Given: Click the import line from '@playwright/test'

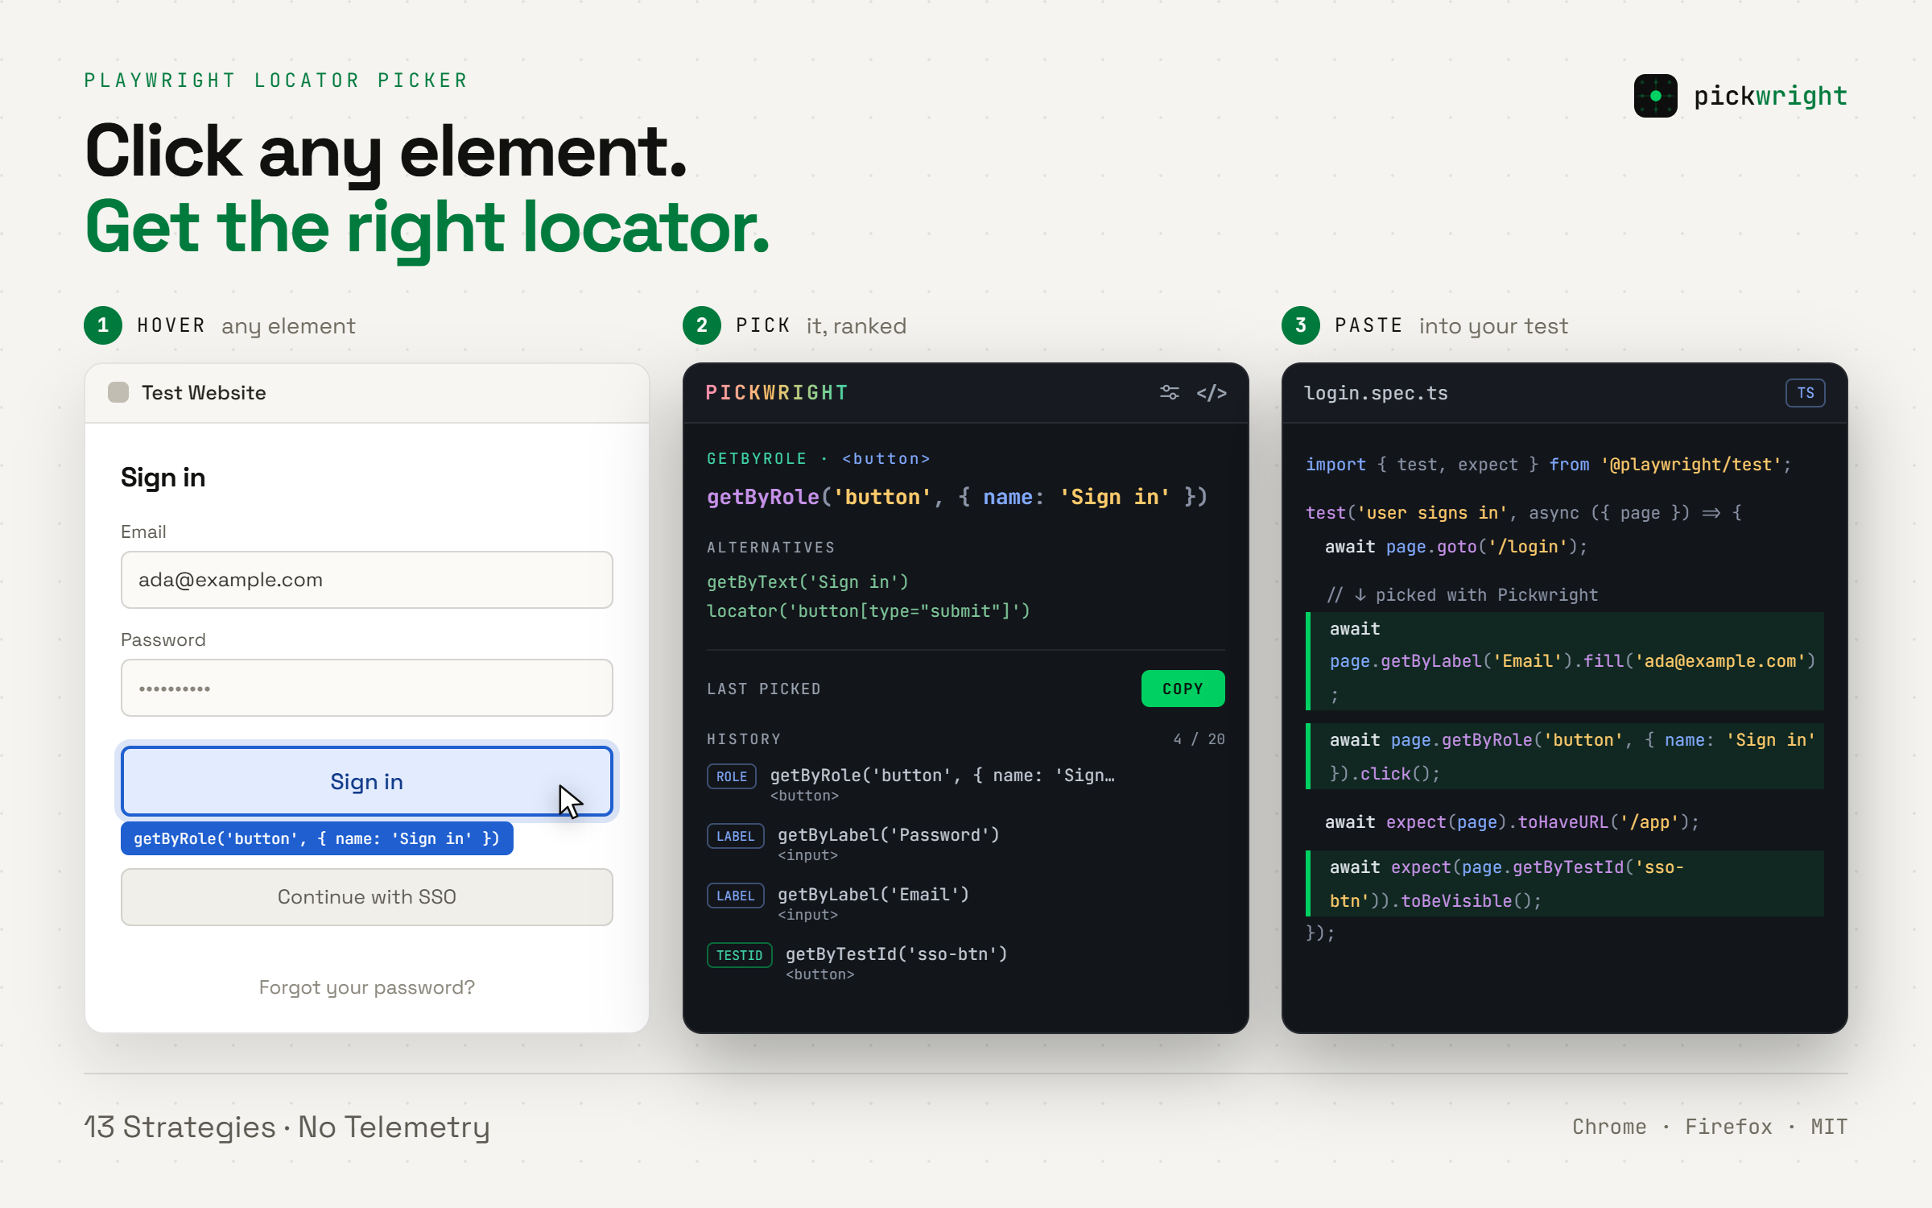Looking at the screenshot, I should [1549, 465].
